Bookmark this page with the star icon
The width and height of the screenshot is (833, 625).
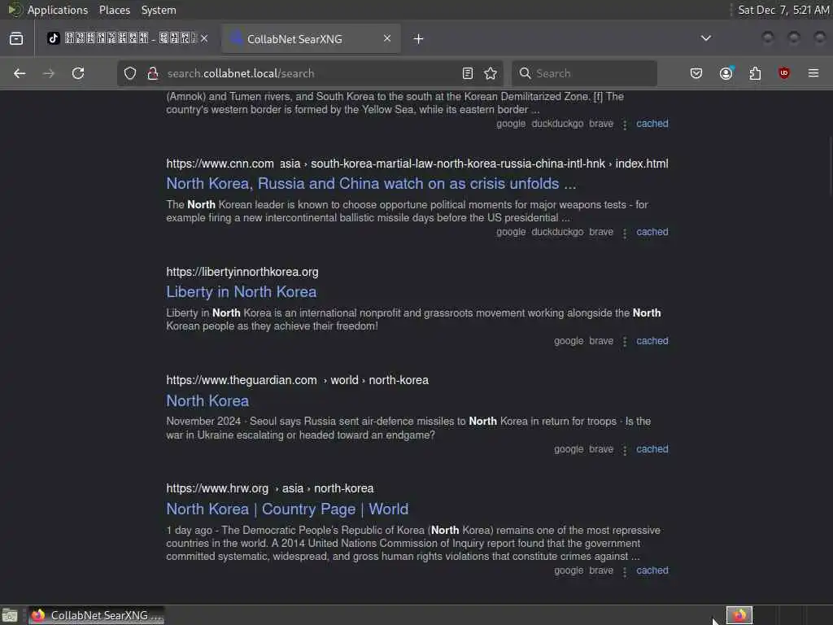pos(491,73)
